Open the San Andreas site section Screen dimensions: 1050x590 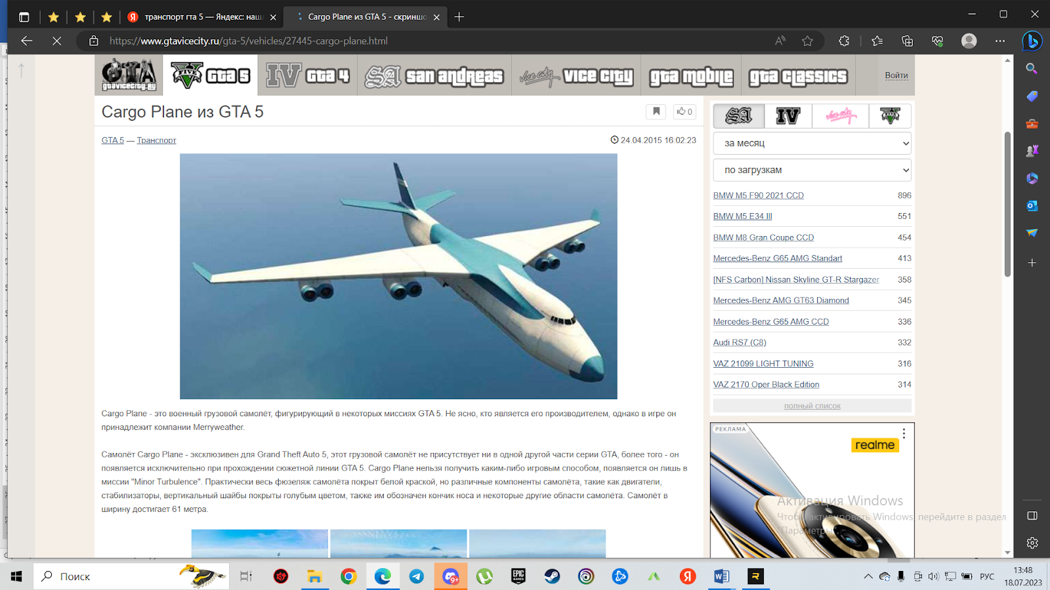434,75
